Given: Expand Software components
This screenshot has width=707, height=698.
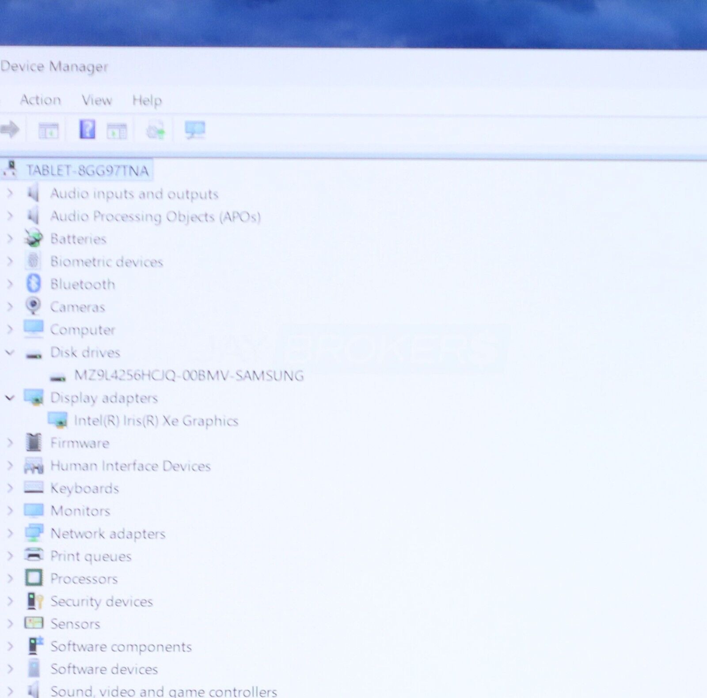Looking at the screenshot, I should (x=10, y=646).
